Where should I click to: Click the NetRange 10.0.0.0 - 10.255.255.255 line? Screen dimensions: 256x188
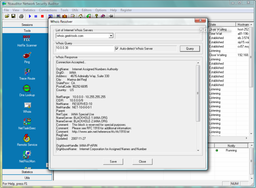[x=81, y=97]
